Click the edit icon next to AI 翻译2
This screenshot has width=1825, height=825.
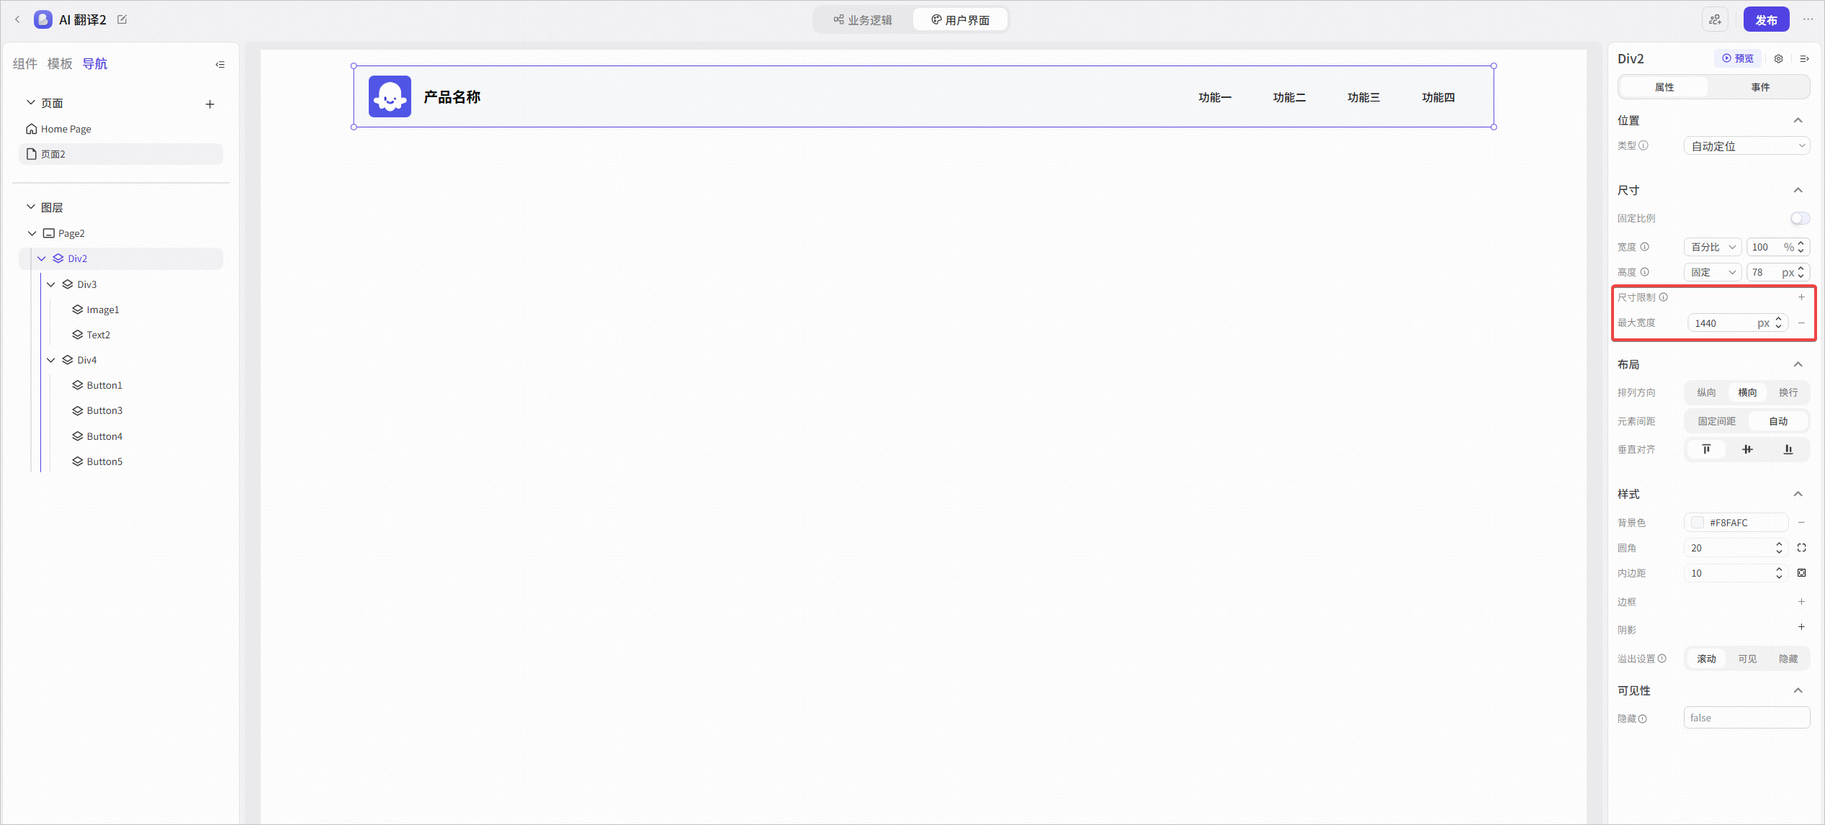tap(122, 19)
